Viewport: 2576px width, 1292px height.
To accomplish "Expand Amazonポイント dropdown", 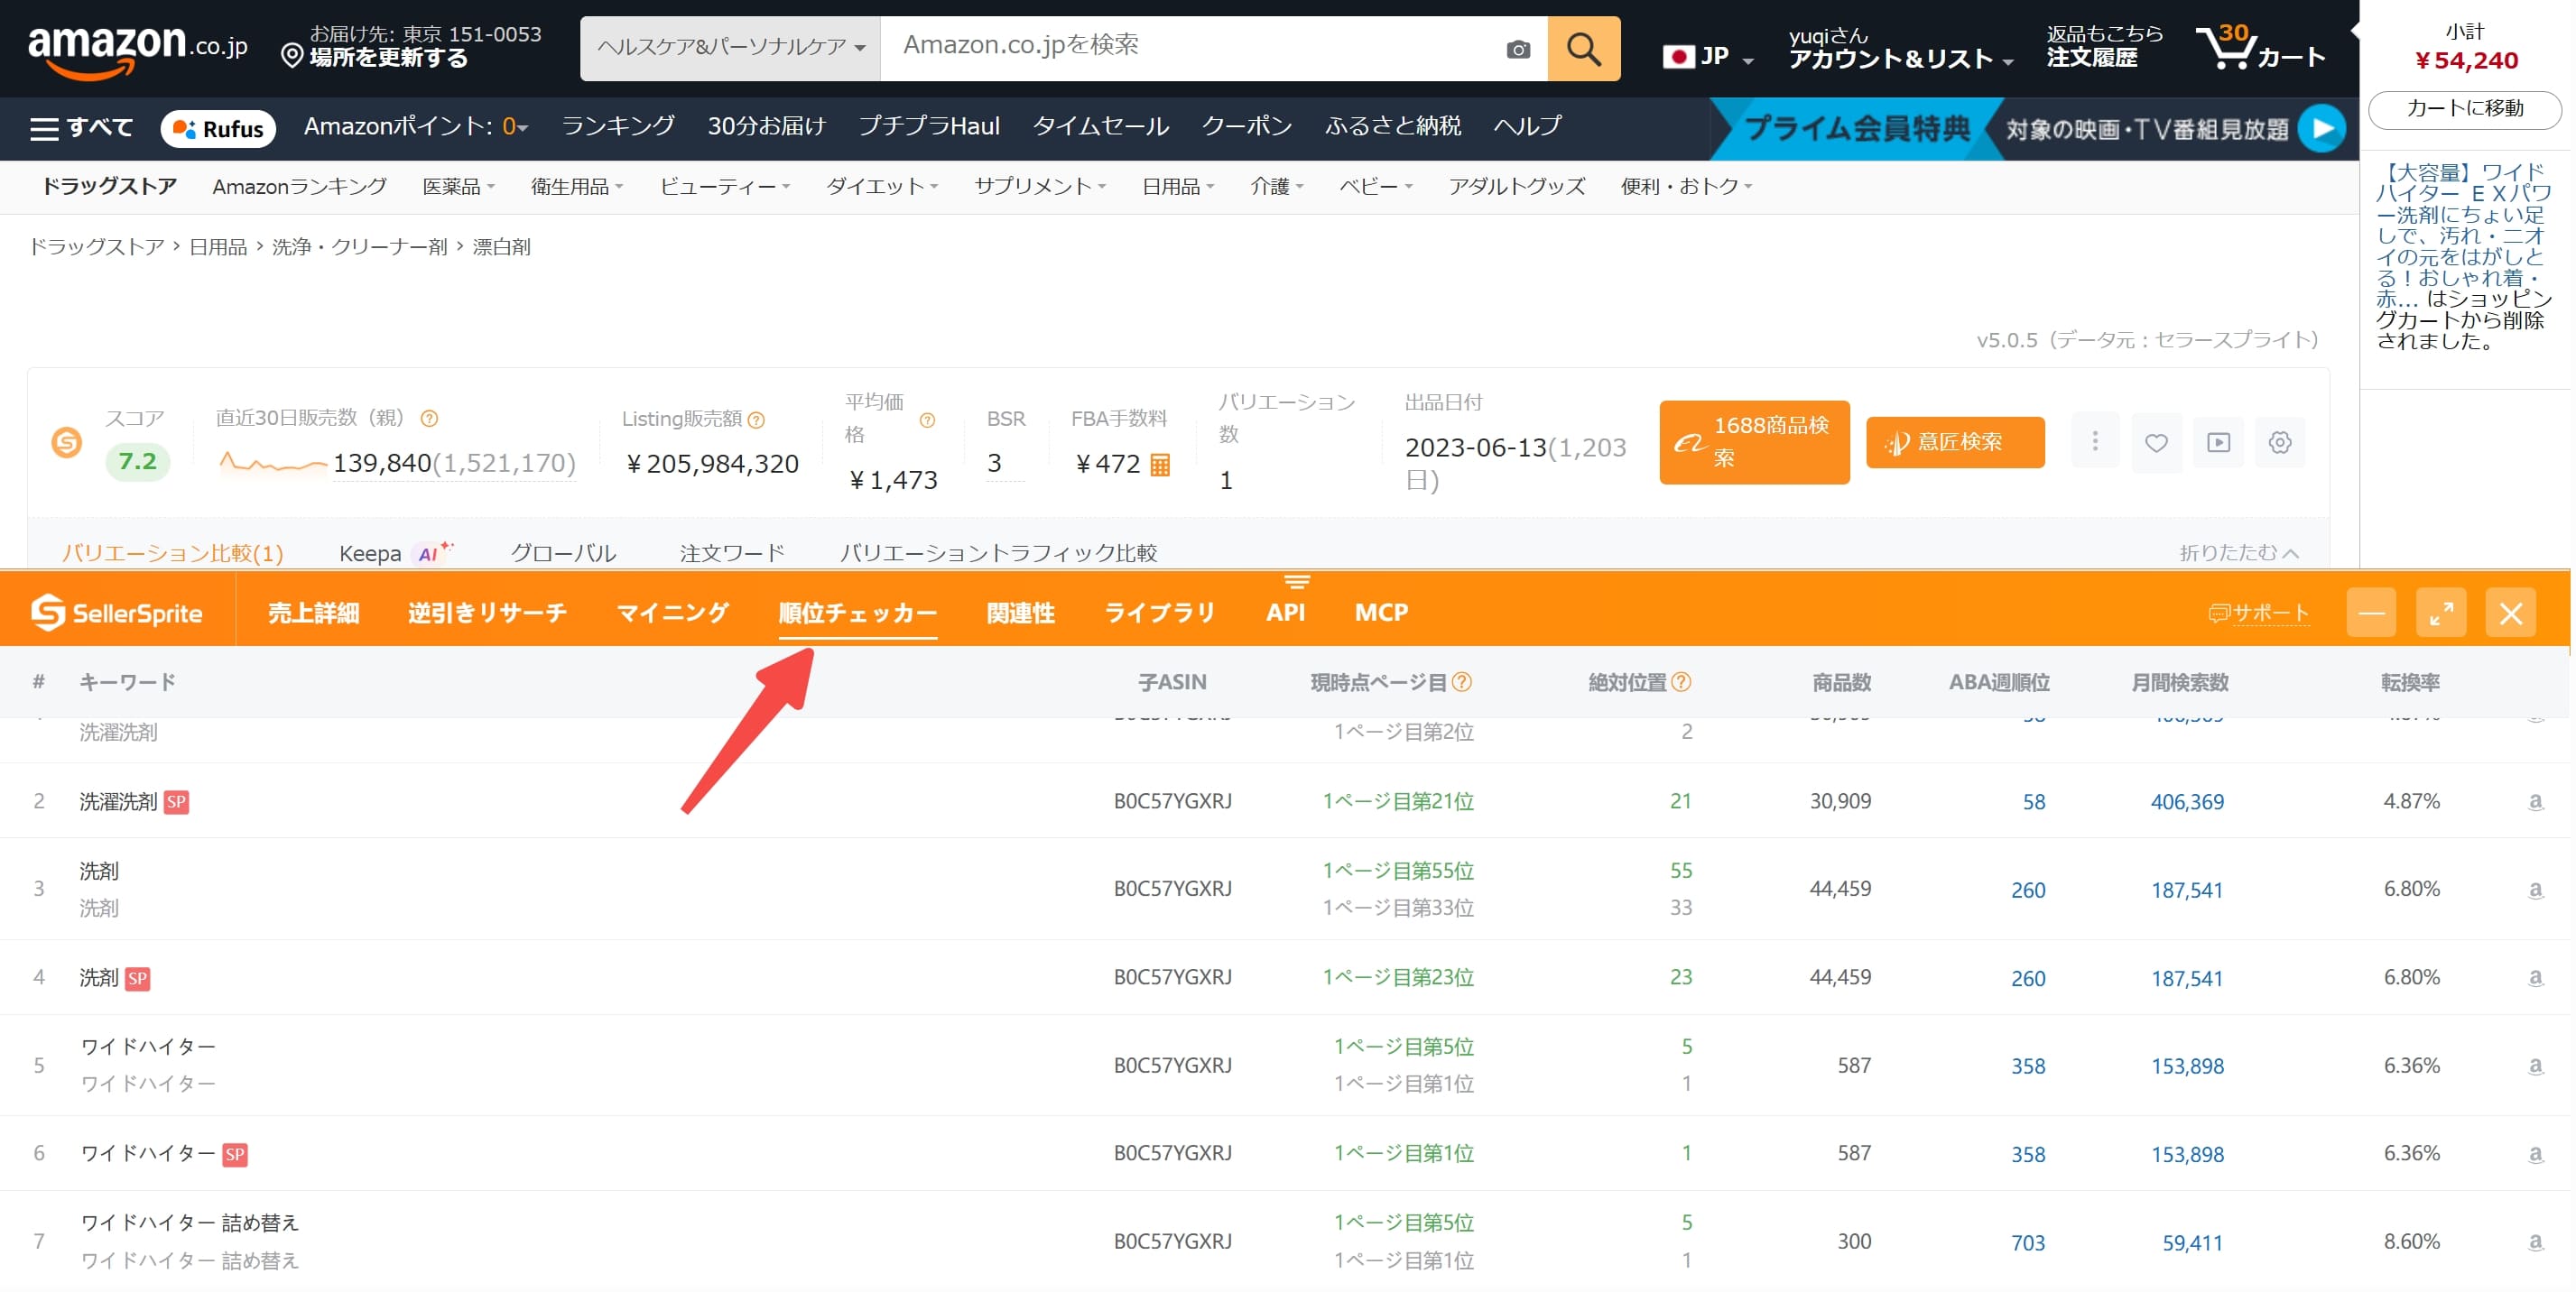I will 417,127.
